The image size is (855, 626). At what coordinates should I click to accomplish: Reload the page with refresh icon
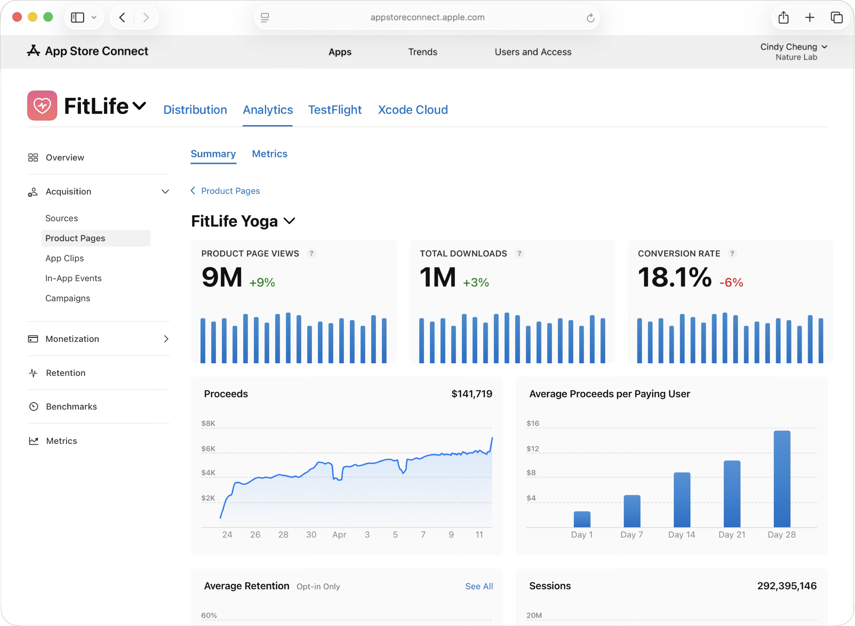pos(590,18)
